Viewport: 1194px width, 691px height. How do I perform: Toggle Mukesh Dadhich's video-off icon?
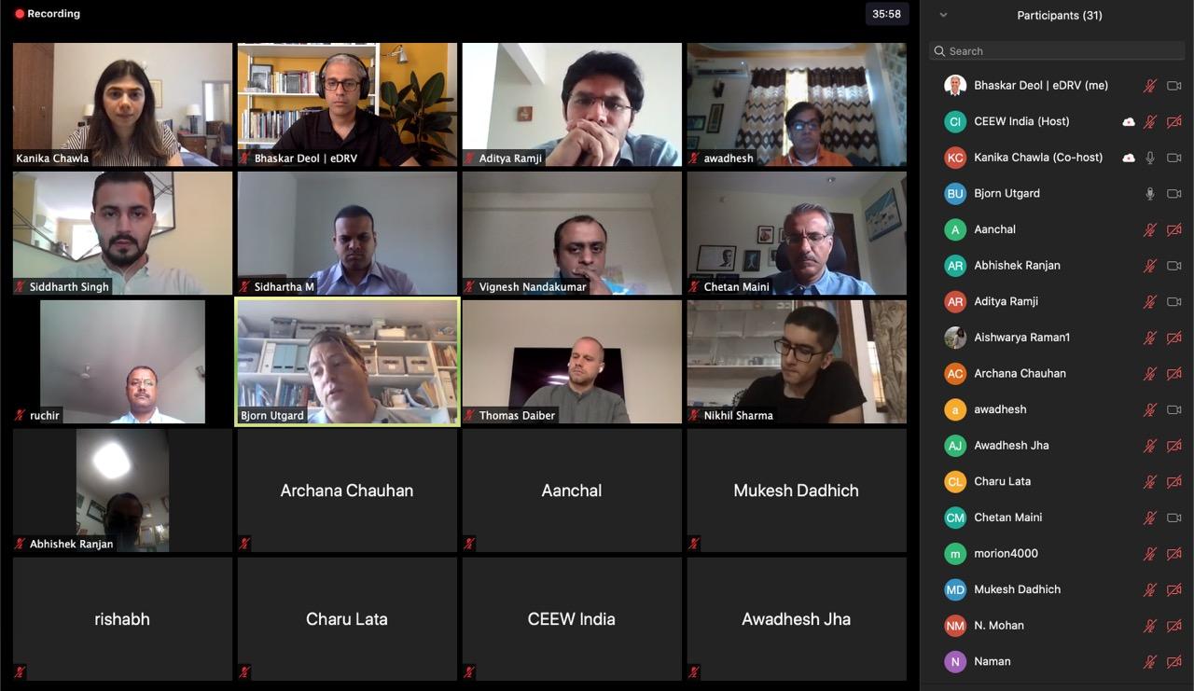tap(1174, 589)
